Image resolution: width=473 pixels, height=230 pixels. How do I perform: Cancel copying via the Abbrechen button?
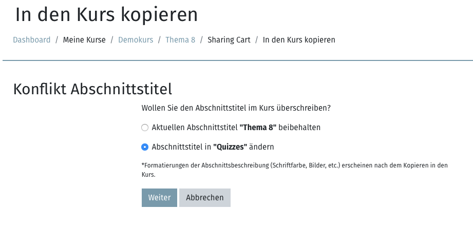pyautogui.click(x=205, y=198)
